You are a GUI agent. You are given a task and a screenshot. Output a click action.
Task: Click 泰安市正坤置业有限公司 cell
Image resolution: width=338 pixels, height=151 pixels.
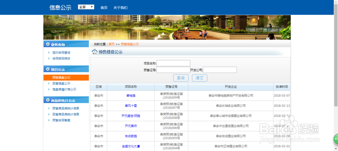pos(231,146)
